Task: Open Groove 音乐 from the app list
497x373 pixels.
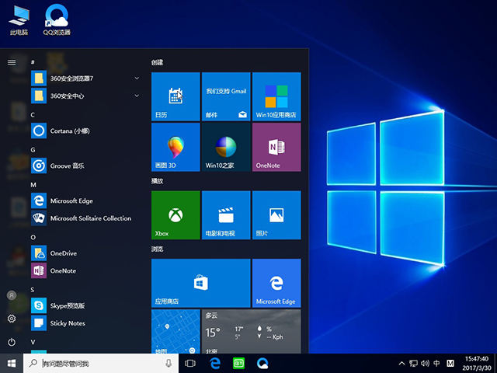Action: click(x=70, y=166)
